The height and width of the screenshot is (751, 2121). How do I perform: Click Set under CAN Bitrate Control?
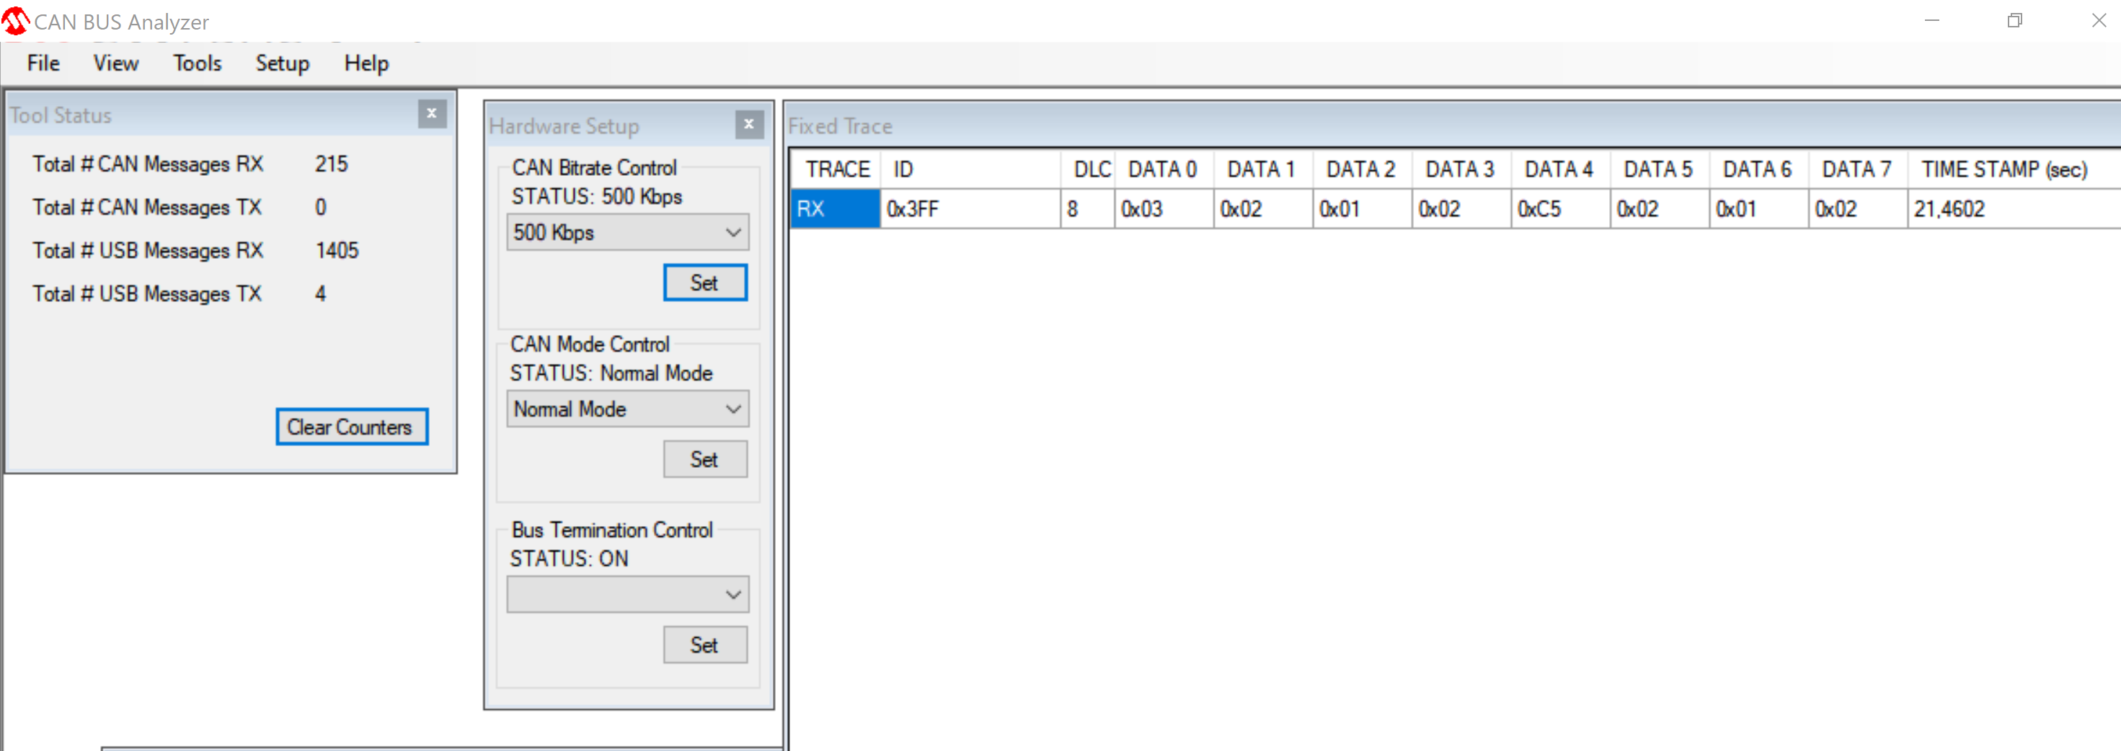coord(704,283)
